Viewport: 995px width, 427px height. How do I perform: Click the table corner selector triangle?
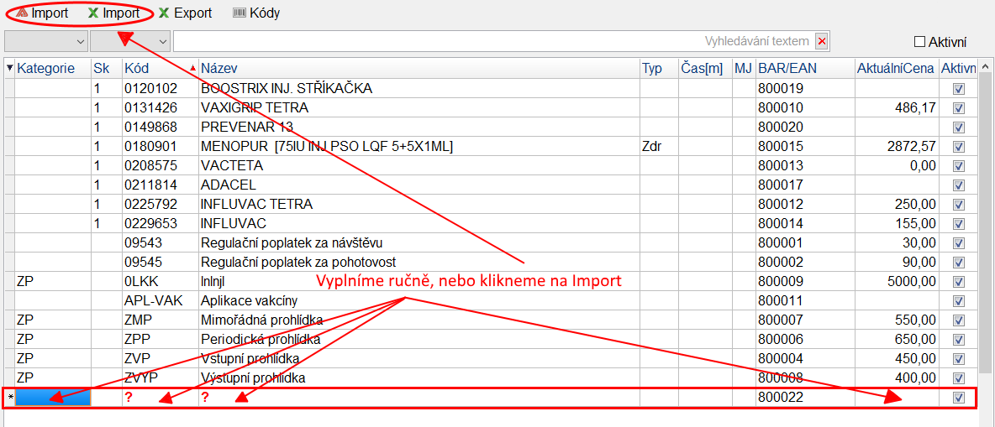[9, 68]
